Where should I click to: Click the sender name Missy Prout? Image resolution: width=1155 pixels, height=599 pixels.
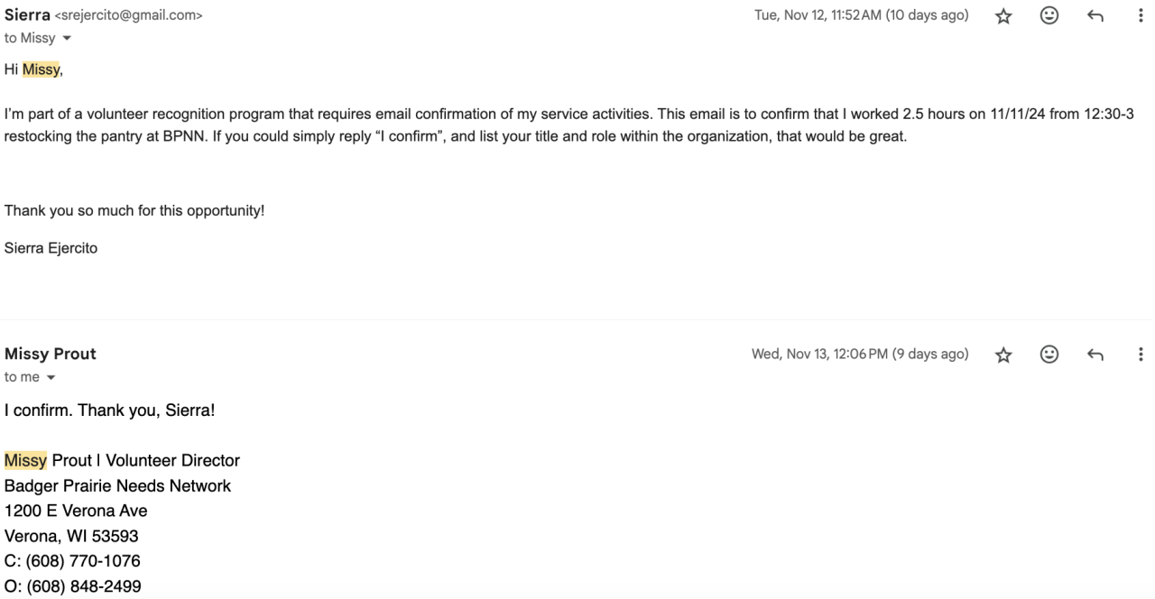[x=51, y=354]
